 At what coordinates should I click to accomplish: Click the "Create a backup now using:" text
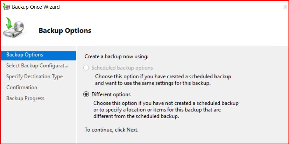(x=117, y=56)
